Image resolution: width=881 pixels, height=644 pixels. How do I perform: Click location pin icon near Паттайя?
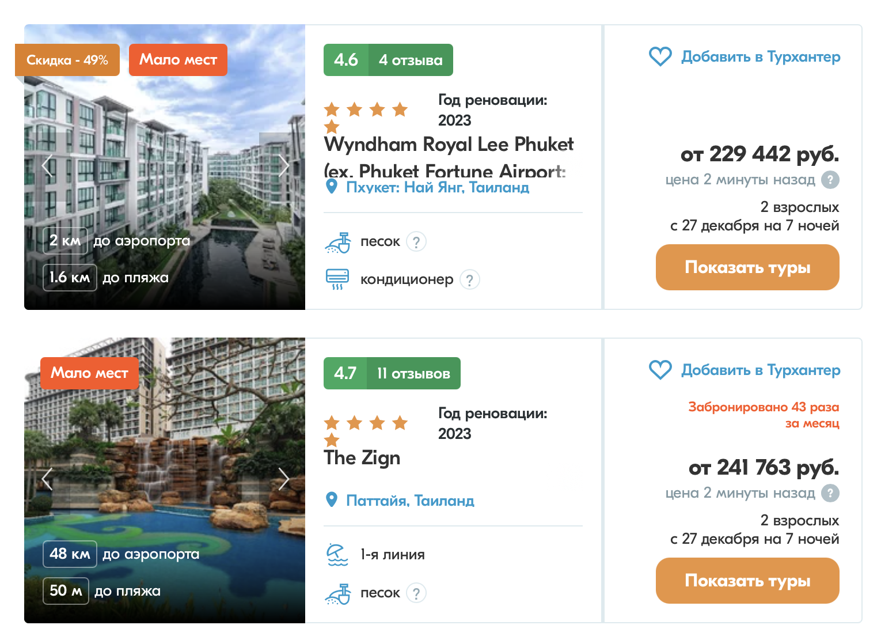coord(332,499)
